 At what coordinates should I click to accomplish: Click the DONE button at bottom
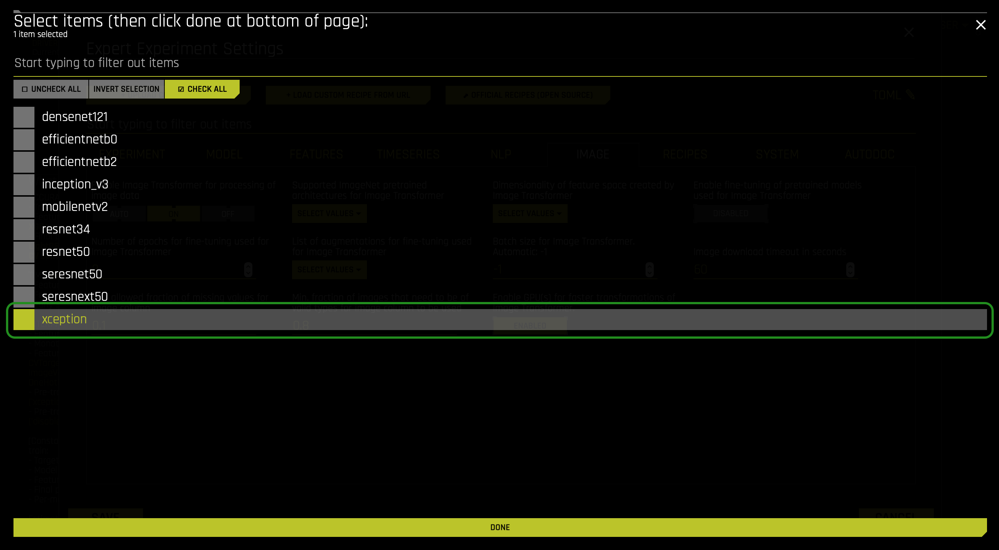coord(499,527)
